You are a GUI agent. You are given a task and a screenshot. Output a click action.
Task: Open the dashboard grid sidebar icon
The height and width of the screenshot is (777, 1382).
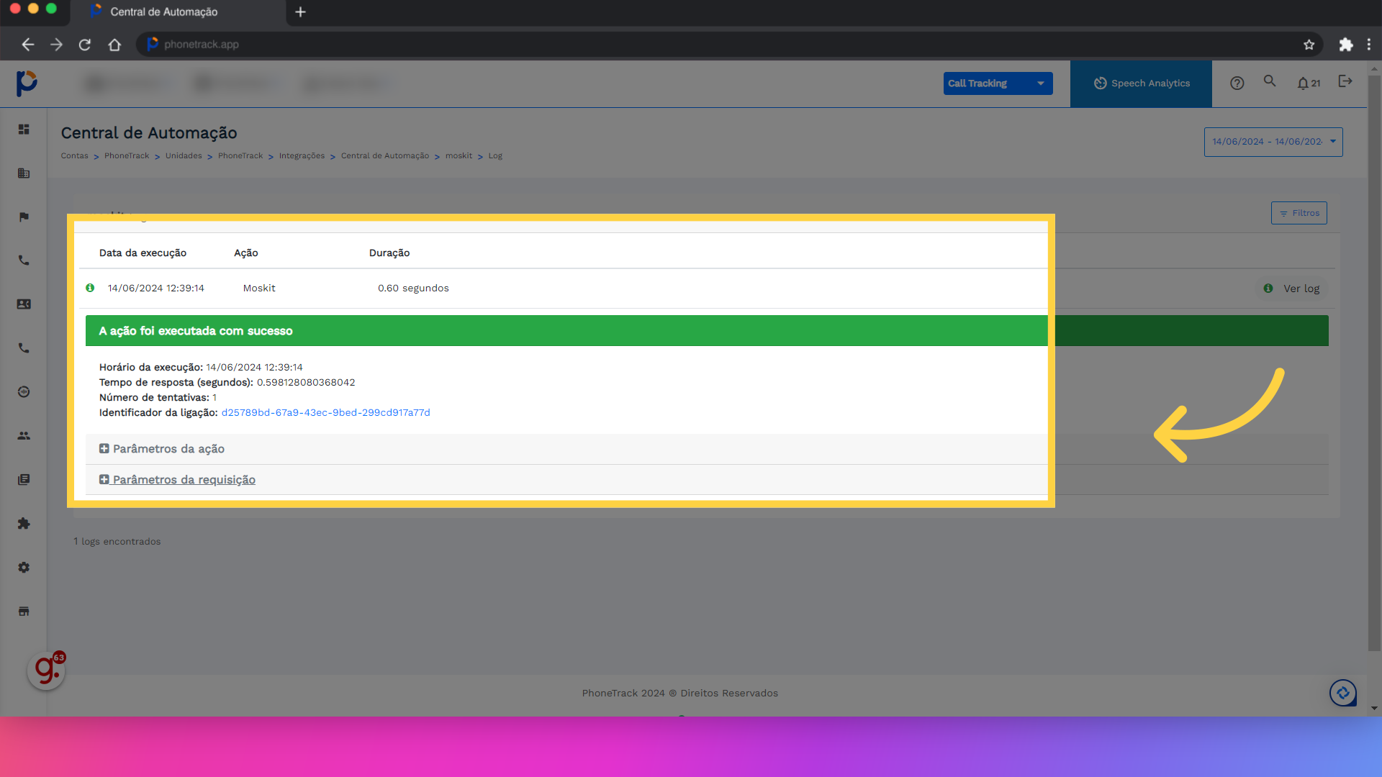click(24, 129)
